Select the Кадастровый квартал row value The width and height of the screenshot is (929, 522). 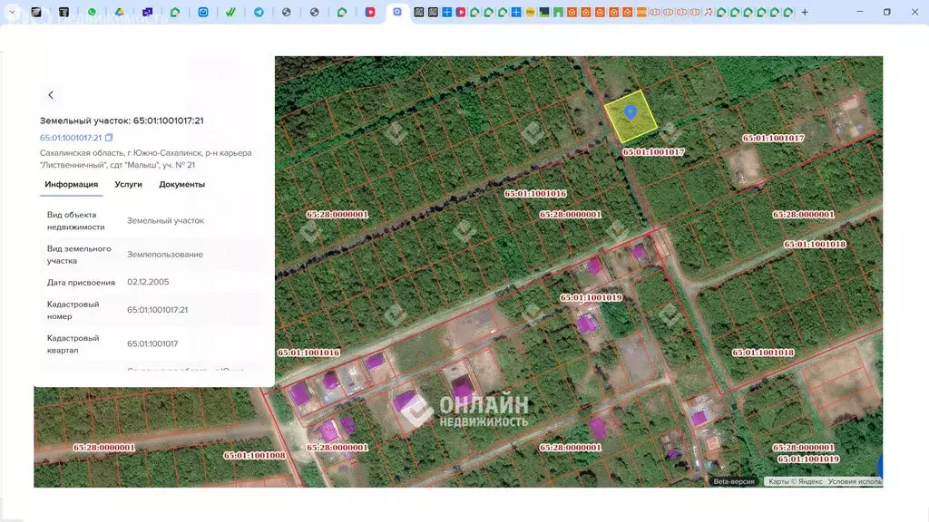[152, 343]
